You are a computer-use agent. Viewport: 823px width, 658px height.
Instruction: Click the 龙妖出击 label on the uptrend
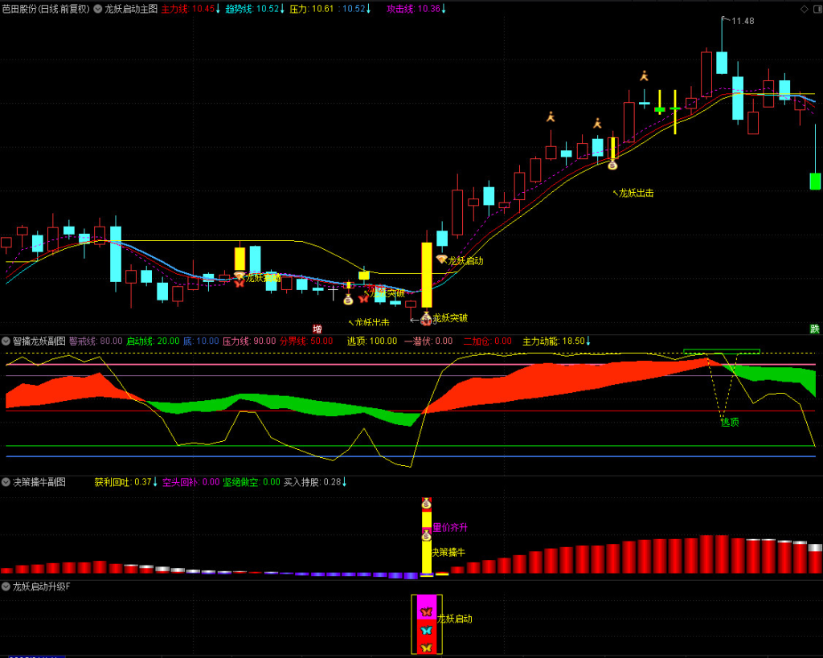(x=637, y=193)
